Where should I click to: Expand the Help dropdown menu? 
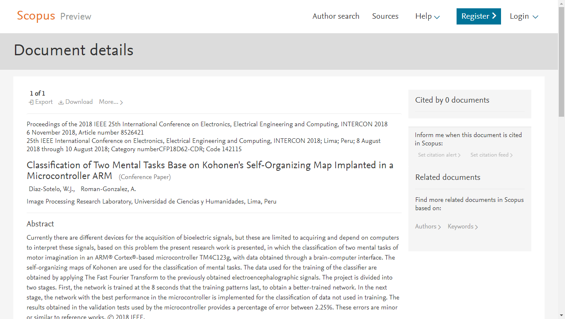[427, 16]
